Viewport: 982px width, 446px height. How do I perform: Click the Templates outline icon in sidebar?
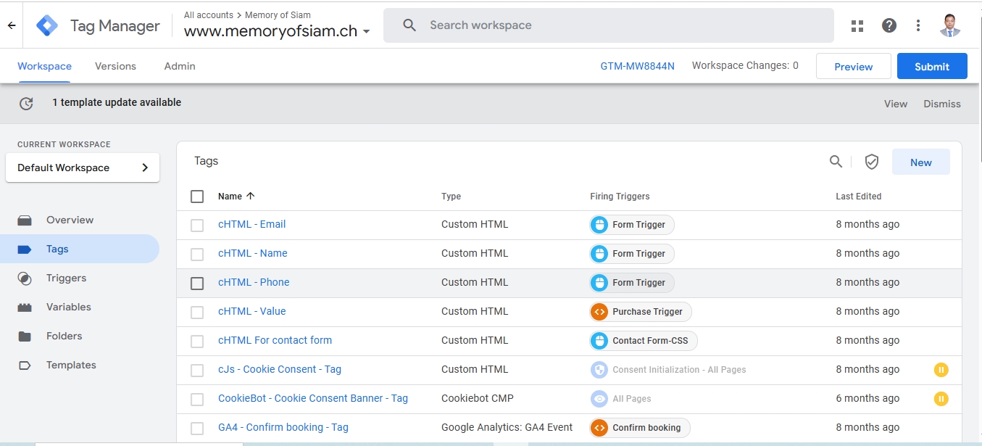(25, 366)
